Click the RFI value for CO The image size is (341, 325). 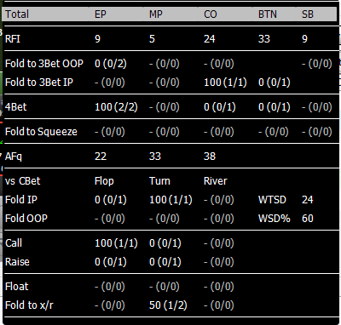210,38
